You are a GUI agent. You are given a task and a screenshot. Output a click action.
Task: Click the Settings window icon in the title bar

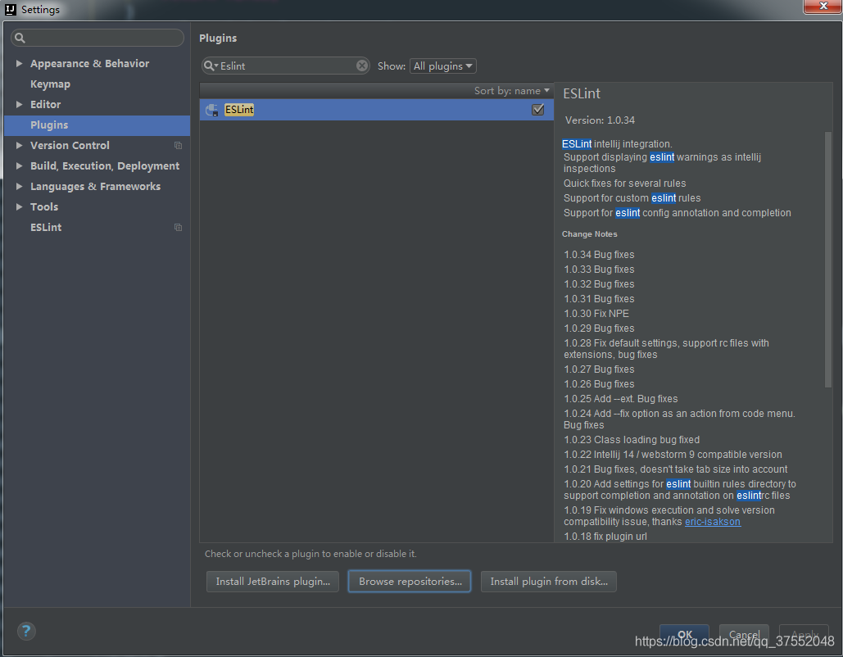pyautogui.click(x=9, y=9)
